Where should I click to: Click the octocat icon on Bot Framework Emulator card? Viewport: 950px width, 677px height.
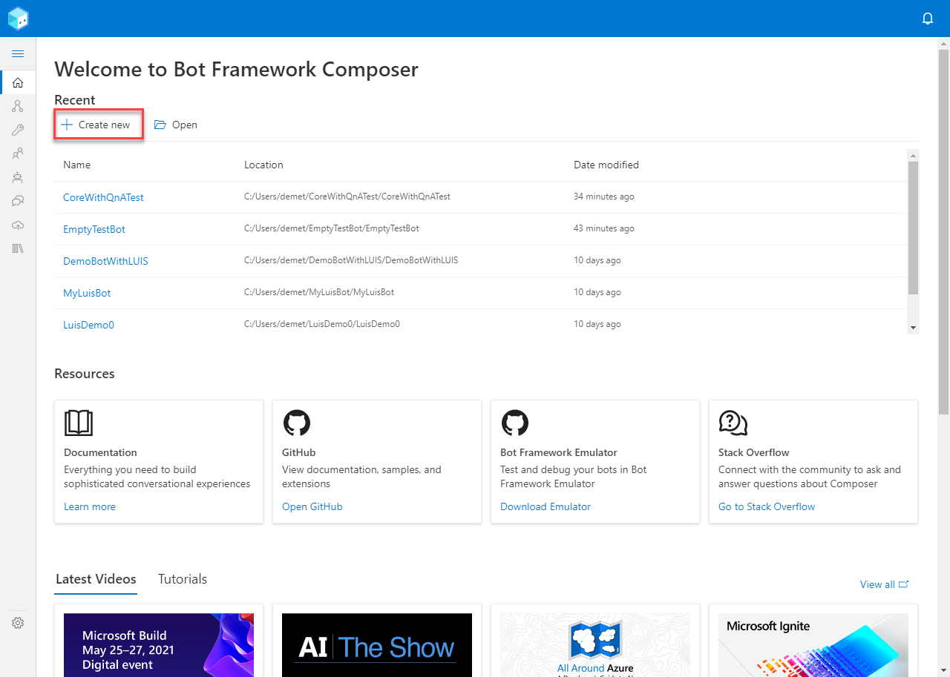[x=515, y=423]
